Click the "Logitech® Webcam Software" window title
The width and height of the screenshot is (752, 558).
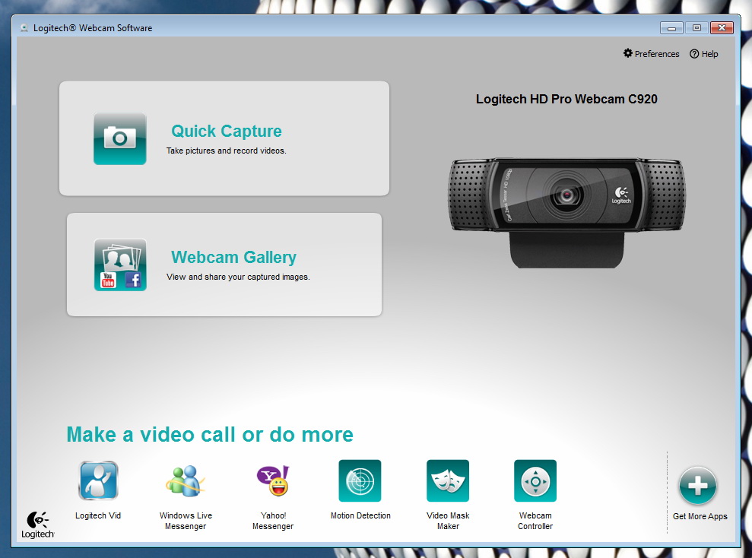coord(93,28)
